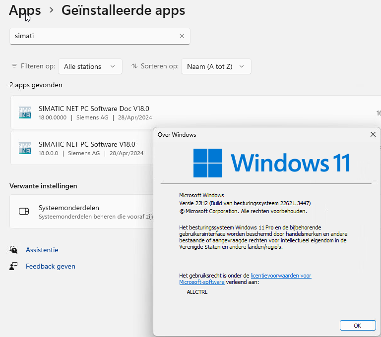Open the Feedback geven link
The width and height of the screenshot is (381, 337).
(x=51, y=266)
